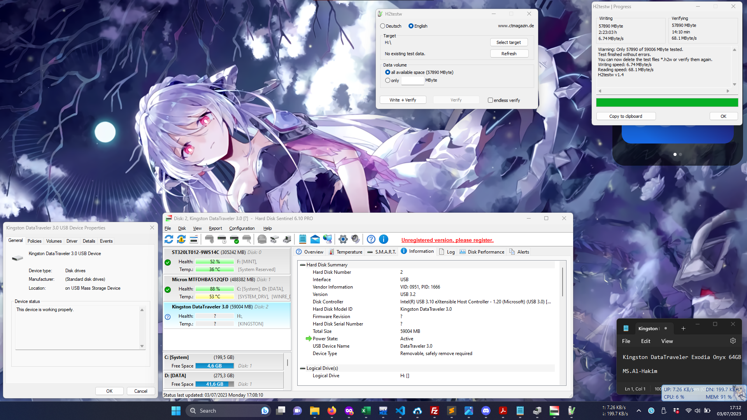Image resolution: width=747 pixels, height=420 pixels.
Task: Switch to the Disk Performance tab
Action: click(x=482, y=252)
